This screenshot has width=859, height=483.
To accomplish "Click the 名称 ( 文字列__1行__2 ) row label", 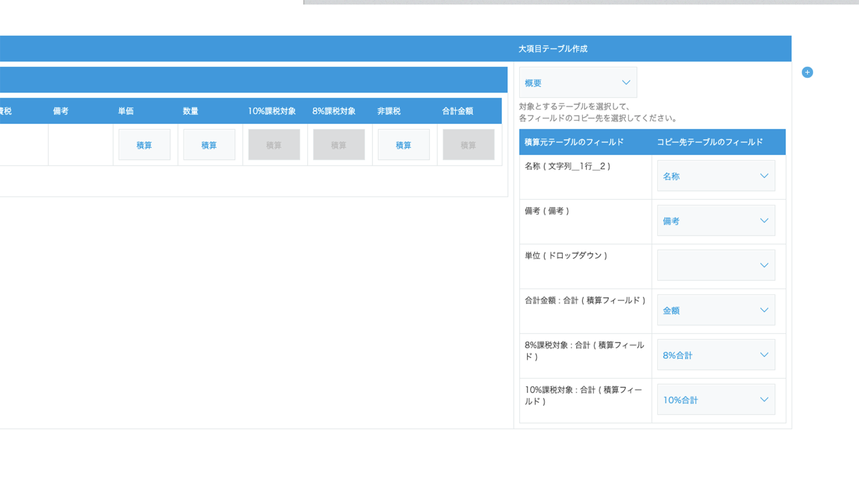I will pos(568,166).
